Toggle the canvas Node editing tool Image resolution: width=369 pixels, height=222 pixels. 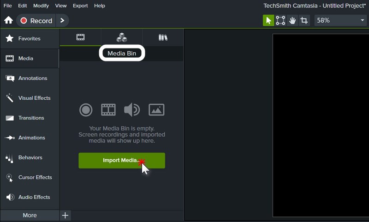[x=280, y=20]
